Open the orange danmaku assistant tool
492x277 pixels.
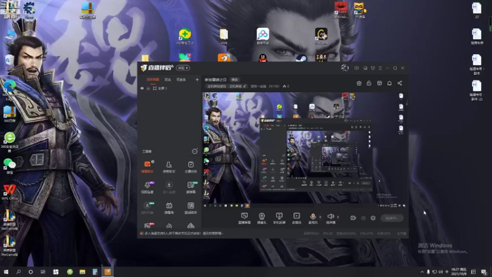147,167
